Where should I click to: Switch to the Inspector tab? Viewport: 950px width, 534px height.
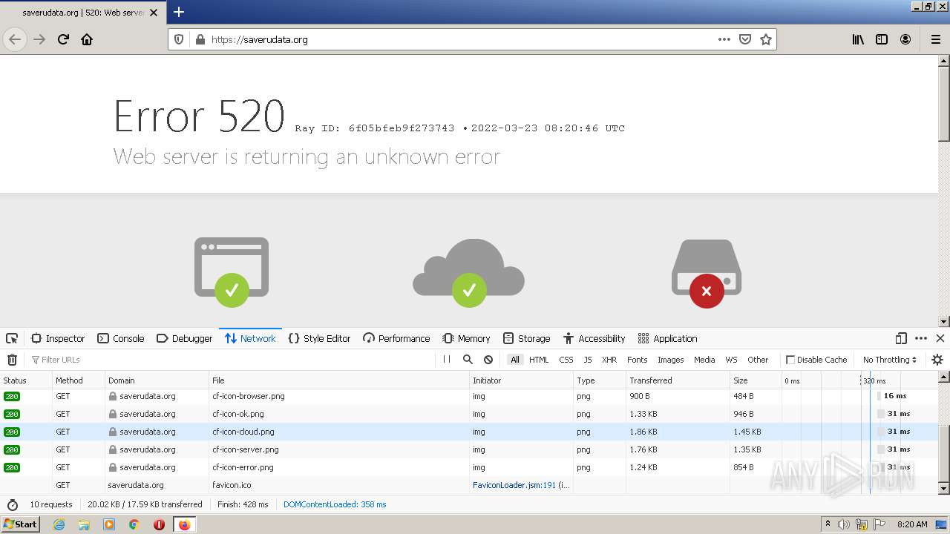[x=58, y=338]
